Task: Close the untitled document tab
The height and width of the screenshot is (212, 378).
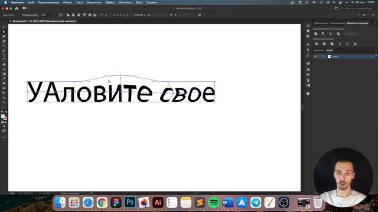Action: click(x=10, y=21)
